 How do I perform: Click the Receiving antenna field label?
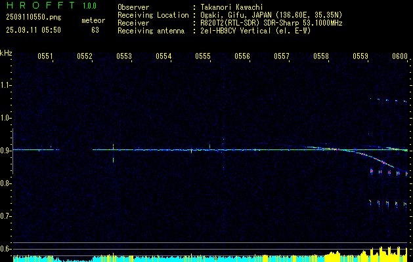coord(151,31)
